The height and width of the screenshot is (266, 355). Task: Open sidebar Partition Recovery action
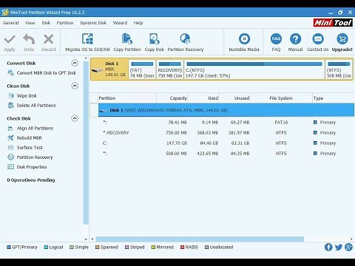tap(30, 157)
